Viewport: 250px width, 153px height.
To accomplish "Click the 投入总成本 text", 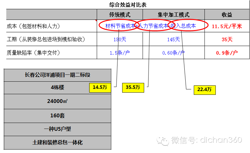I will tap(183, 26).
